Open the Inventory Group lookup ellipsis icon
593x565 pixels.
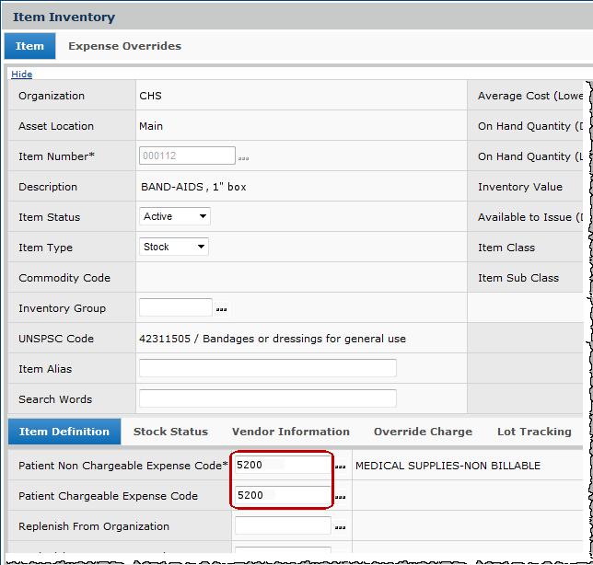(x=221, y=309)
